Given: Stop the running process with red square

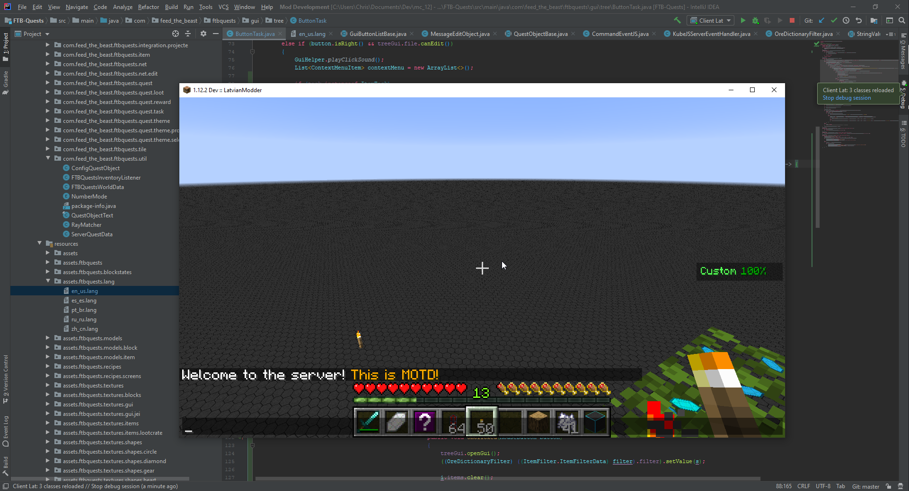Looking at the screenshot, I should pos(792,20).
